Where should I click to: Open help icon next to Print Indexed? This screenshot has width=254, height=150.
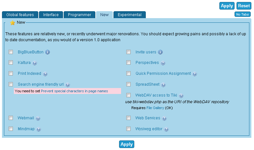coord(45,74)
